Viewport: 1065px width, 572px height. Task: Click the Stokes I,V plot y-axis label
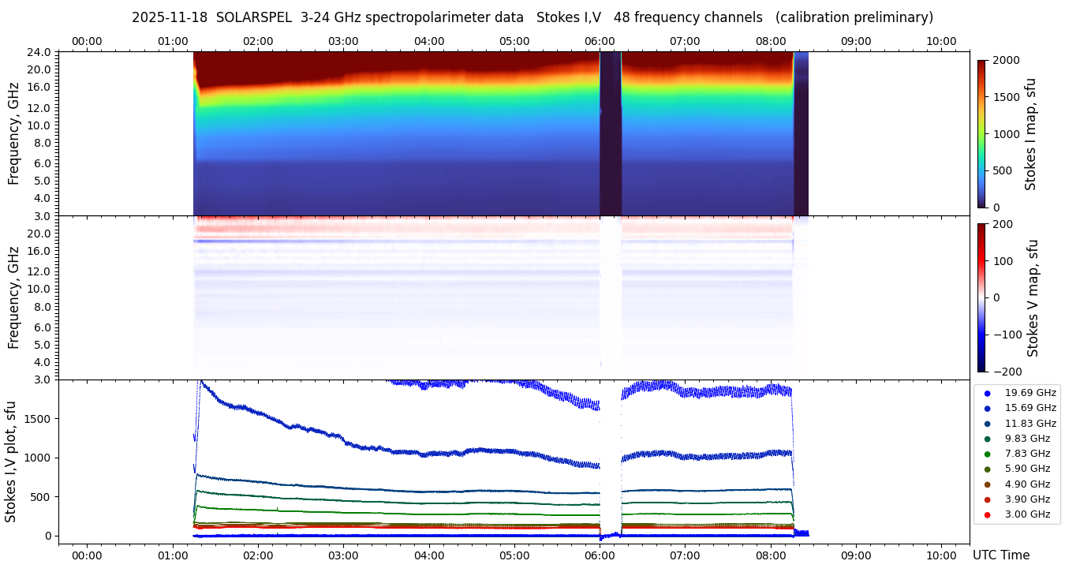(x=11, y=462)
